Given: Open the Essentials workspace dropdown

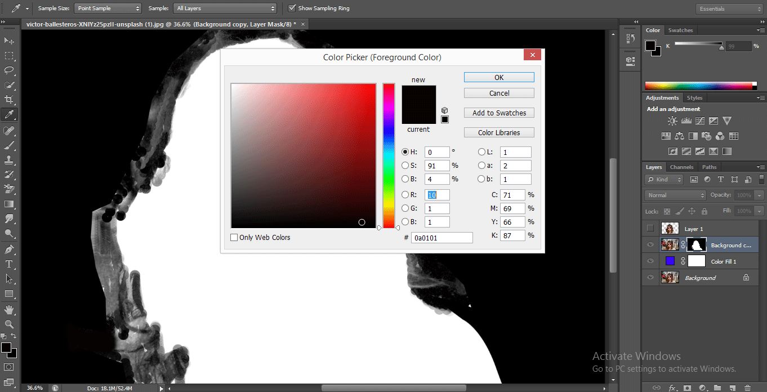Looking at the screenshot, I should [x=728, y=8].
